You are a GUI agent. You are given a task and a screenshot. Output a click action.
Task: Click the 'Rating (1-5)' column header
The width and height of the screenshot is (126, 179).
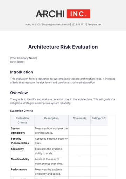(99, 120)
